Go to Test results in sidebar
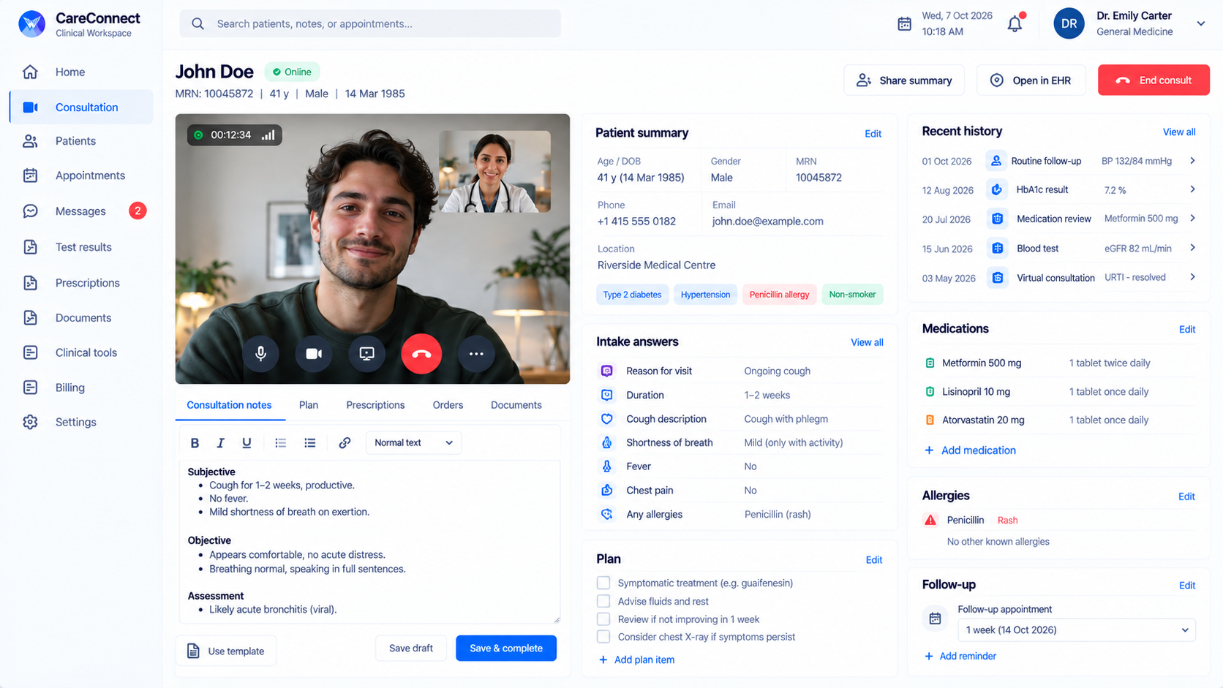This screenshot has width=1223, height=688. pos(82,247)
